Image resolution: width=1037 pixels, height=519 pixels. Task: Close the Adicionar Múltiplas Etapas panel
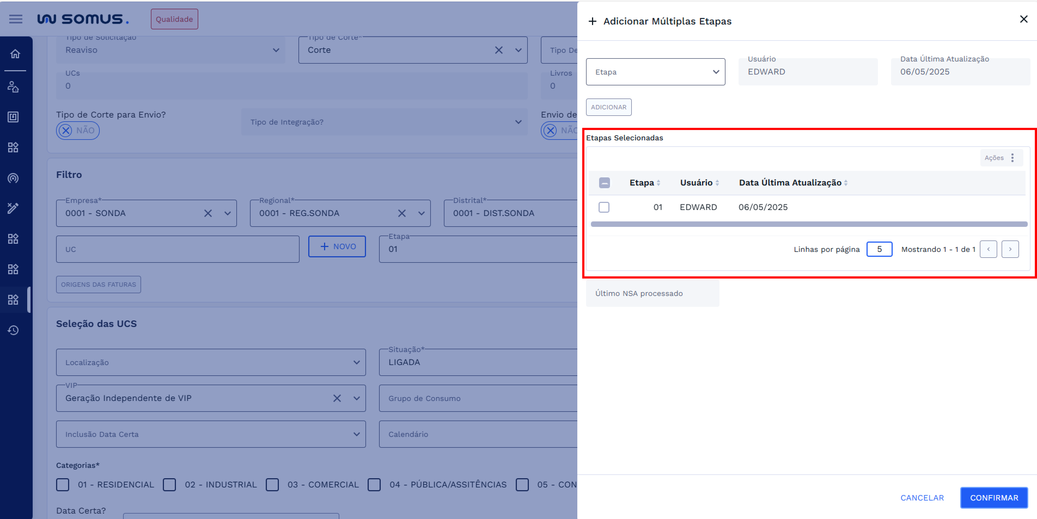click(x=1023, y=19)
